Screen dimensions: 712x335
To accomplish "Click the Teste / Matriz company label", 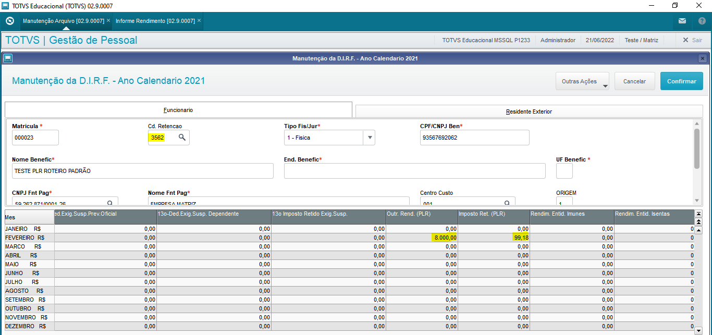I will click(642, 40).
